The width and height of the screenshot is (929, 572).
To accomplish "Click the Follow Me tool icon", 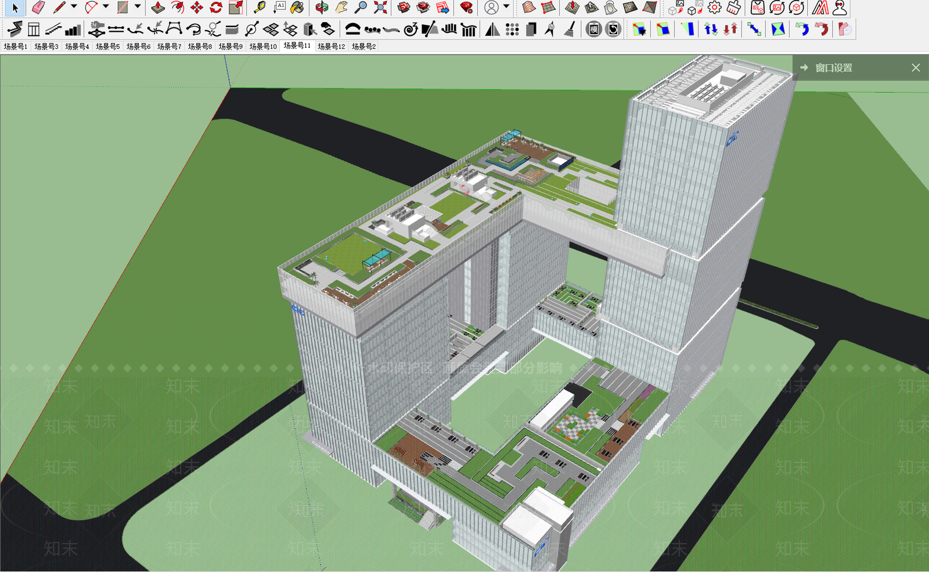I will coord(178,8).
